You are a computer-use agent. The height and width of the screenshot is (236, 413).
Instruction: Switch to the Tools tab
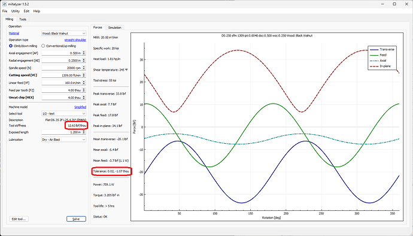(x=23, y=19)
